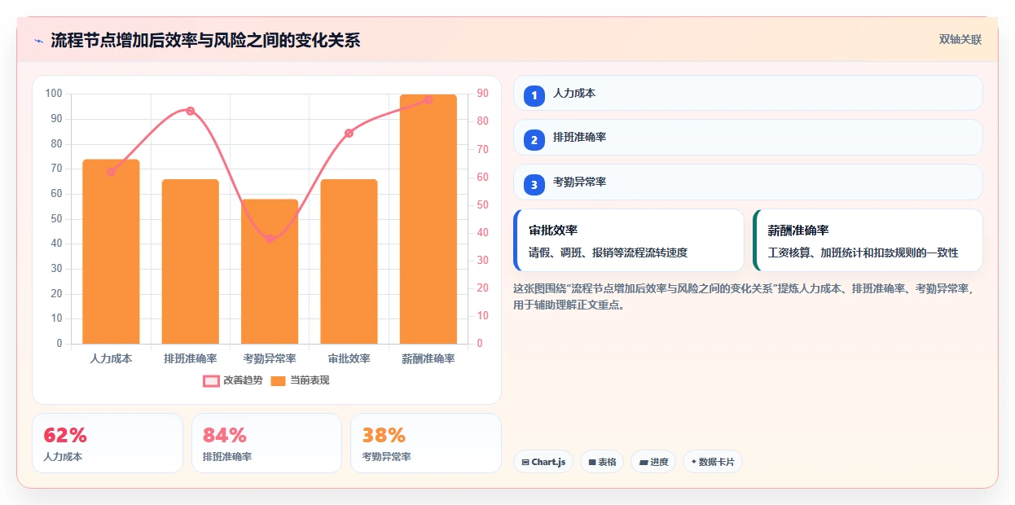Image resolution: width=1015 pixels, height=505 pixels.
Task: Click the 数据卡片 star icon
Action: (693, 462)
